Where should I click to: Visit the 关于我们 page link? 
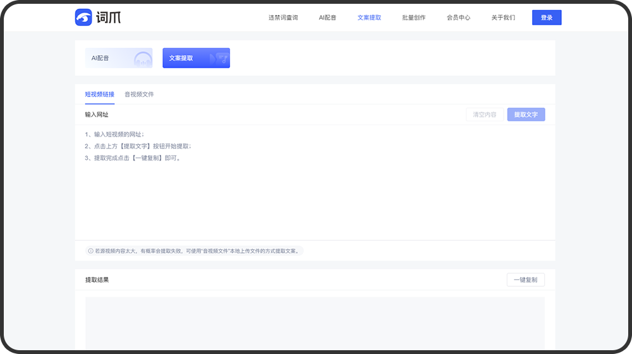pyautogui.click(x=503, y=18)
